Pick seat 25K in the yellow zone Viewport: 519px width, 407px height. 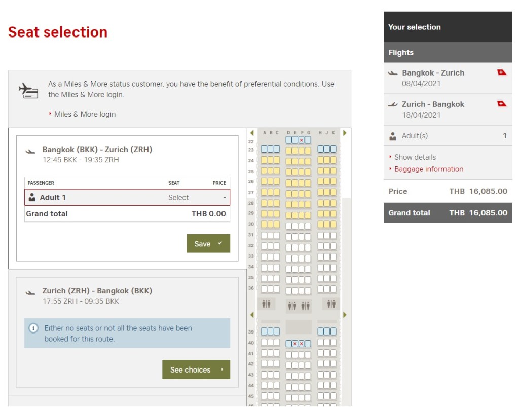pos(333,171)
